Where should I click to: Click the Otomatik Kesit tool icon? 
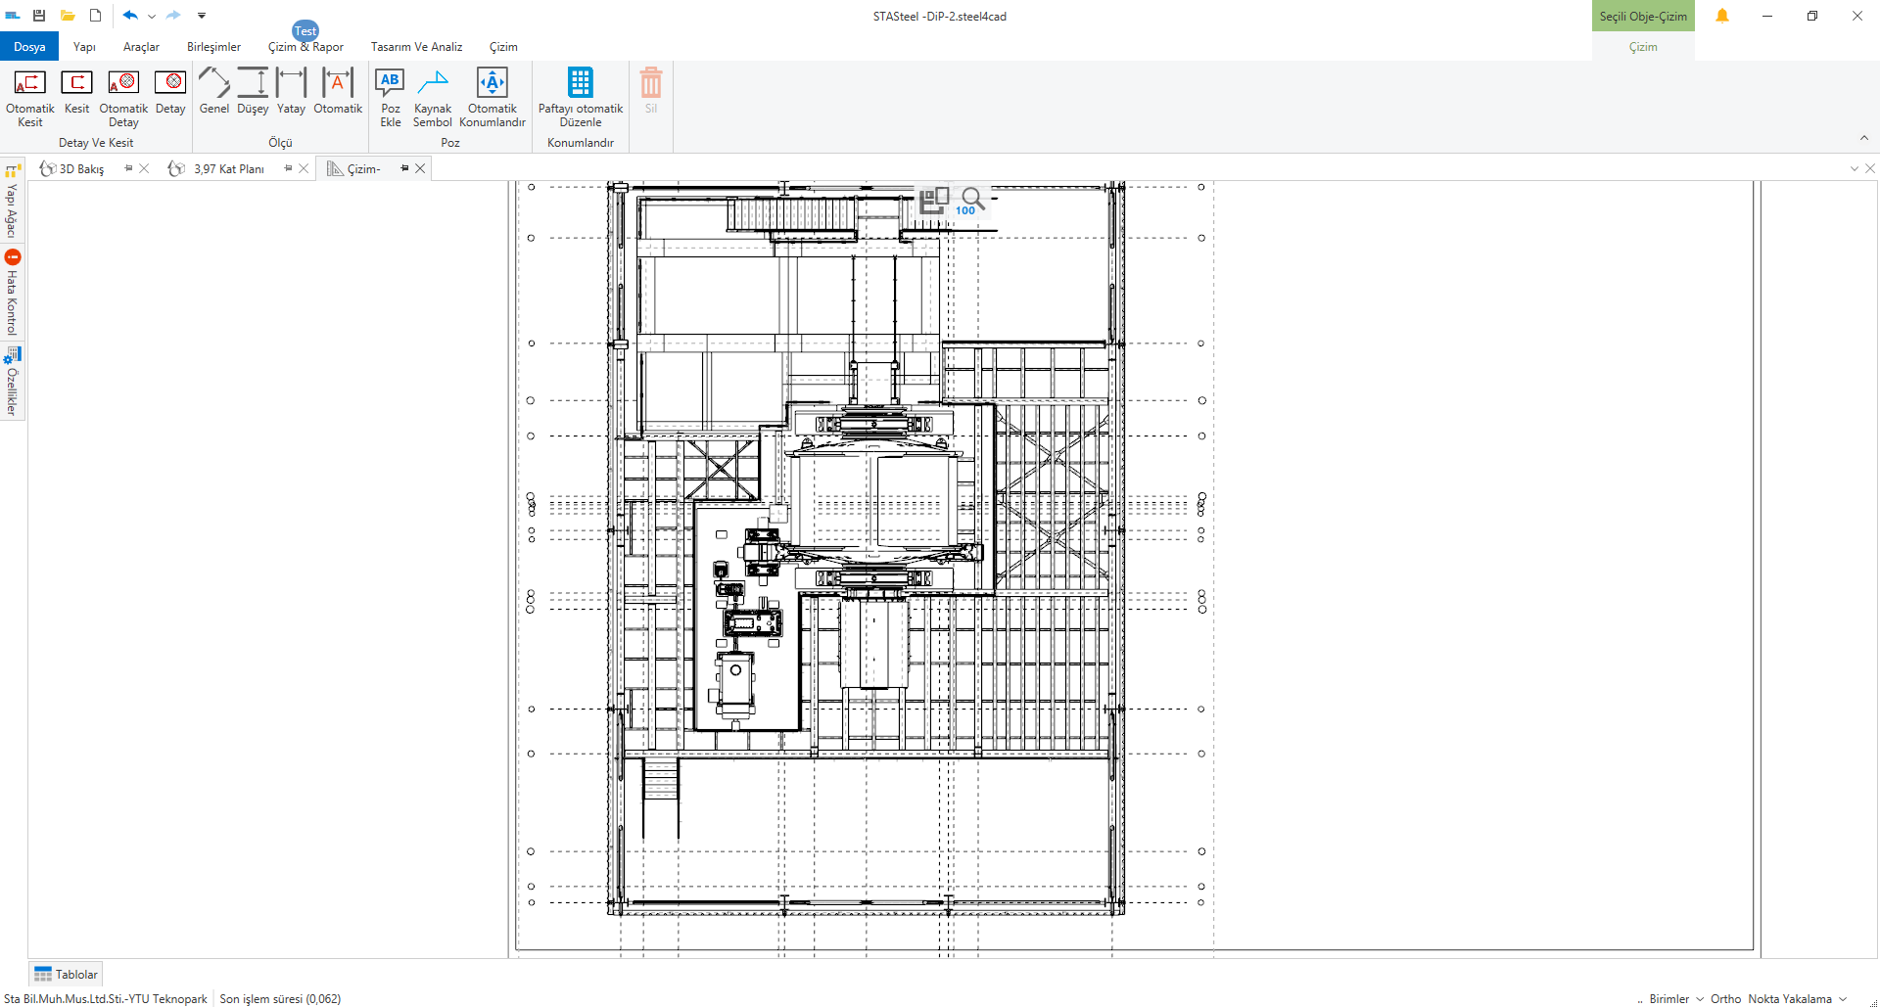point(29,84)
